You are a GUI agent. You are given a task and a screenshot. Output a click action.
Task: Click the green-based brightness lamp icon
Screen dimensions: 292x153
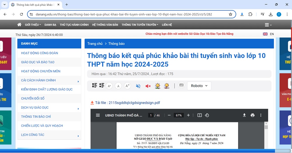[x=158, y=86]
